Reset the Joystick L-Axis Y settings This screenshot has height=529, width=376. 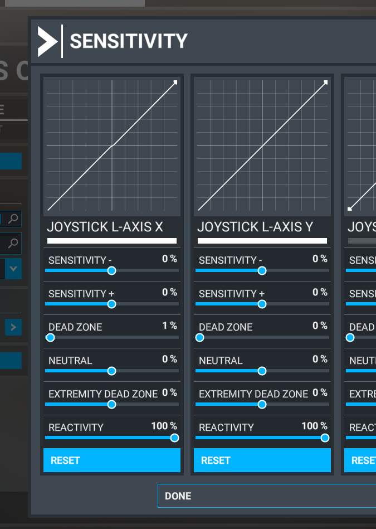262,460
